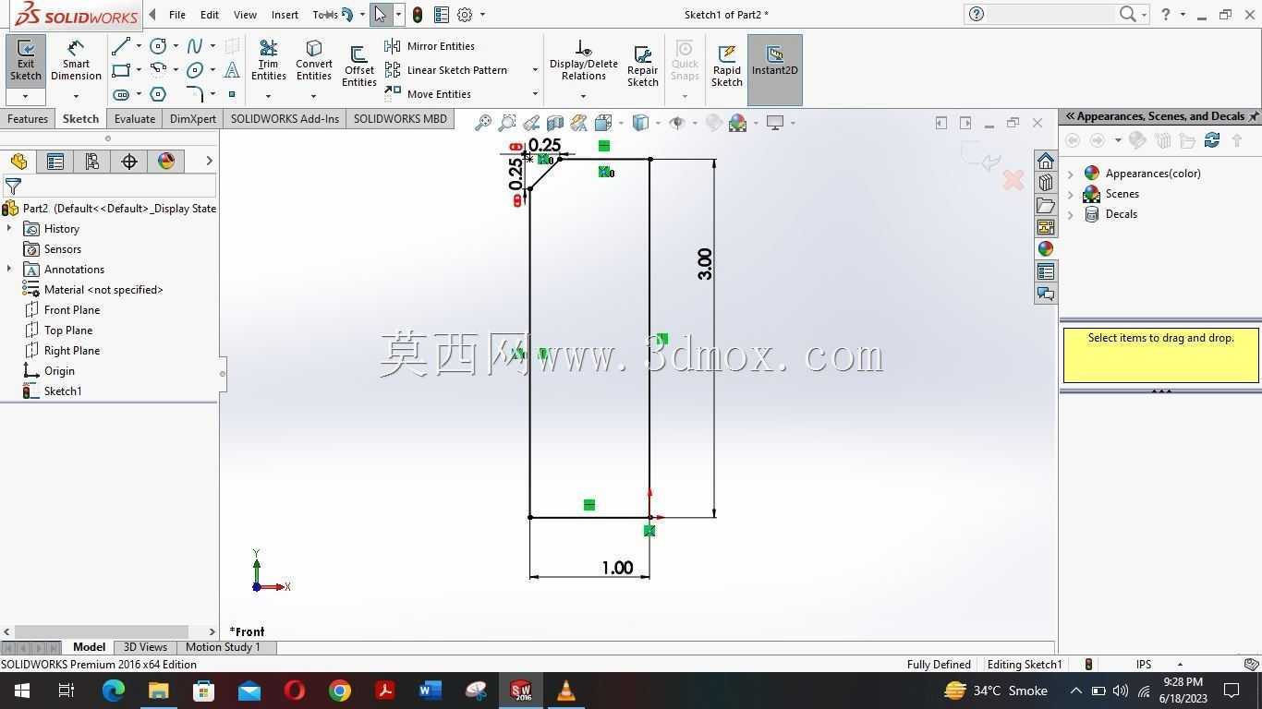Open the File menu
The height and width of the screenshot is (709, 1262).
point(176,15)
